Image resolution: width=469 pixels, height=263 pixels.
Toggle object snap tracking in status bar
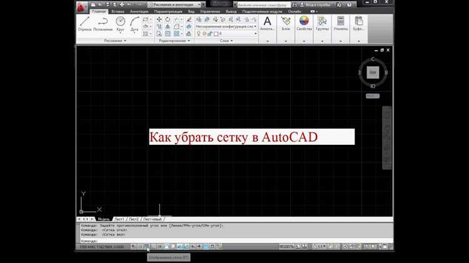[179, 247]
